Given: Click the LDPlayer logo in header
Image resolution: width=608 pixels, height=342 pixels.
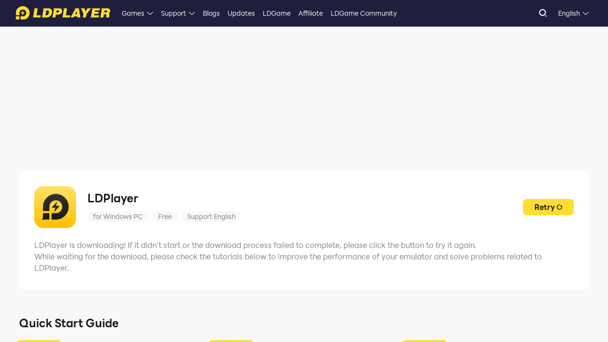Looking at the screenshot, I should click(63, 13).
